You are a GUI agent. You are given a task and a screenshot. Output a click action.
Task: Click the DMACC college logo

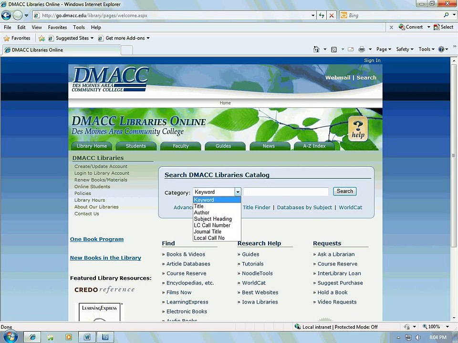click(110, 79)
